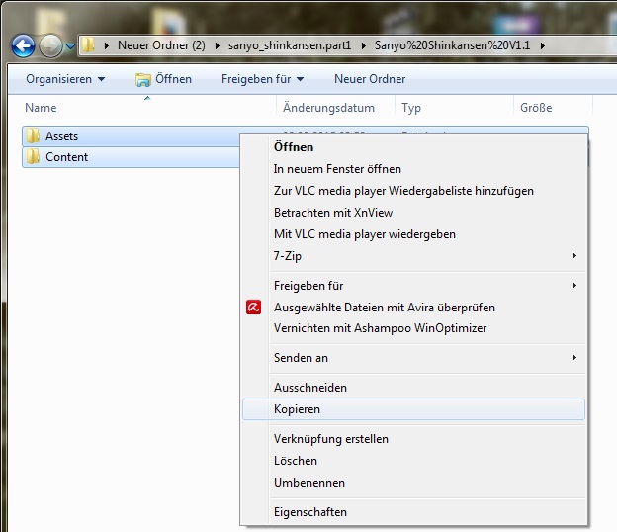The image size is (617, 532).
Task: Click the greyed Forward arrow button
Action: tap(50, 46)
